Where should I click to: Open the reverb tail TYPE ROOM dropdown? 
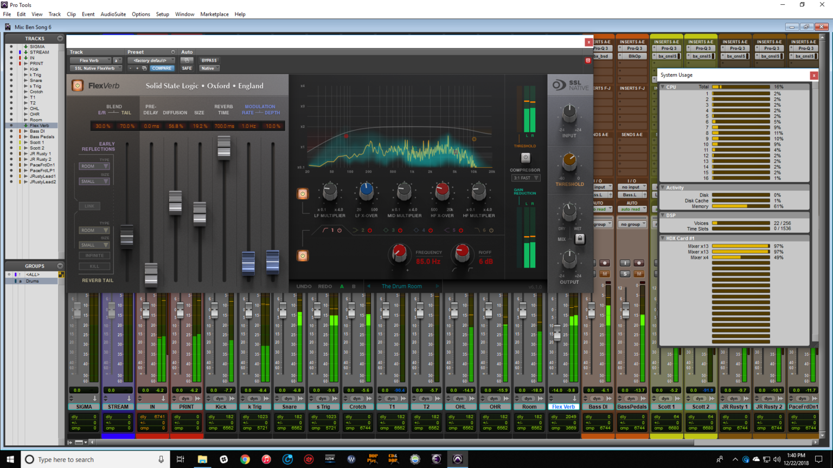pos(94,230)
